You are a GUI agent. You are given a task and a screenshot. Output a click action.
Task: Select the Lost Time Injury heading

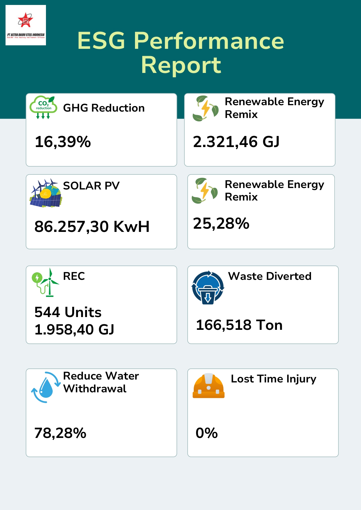[273, 379]
